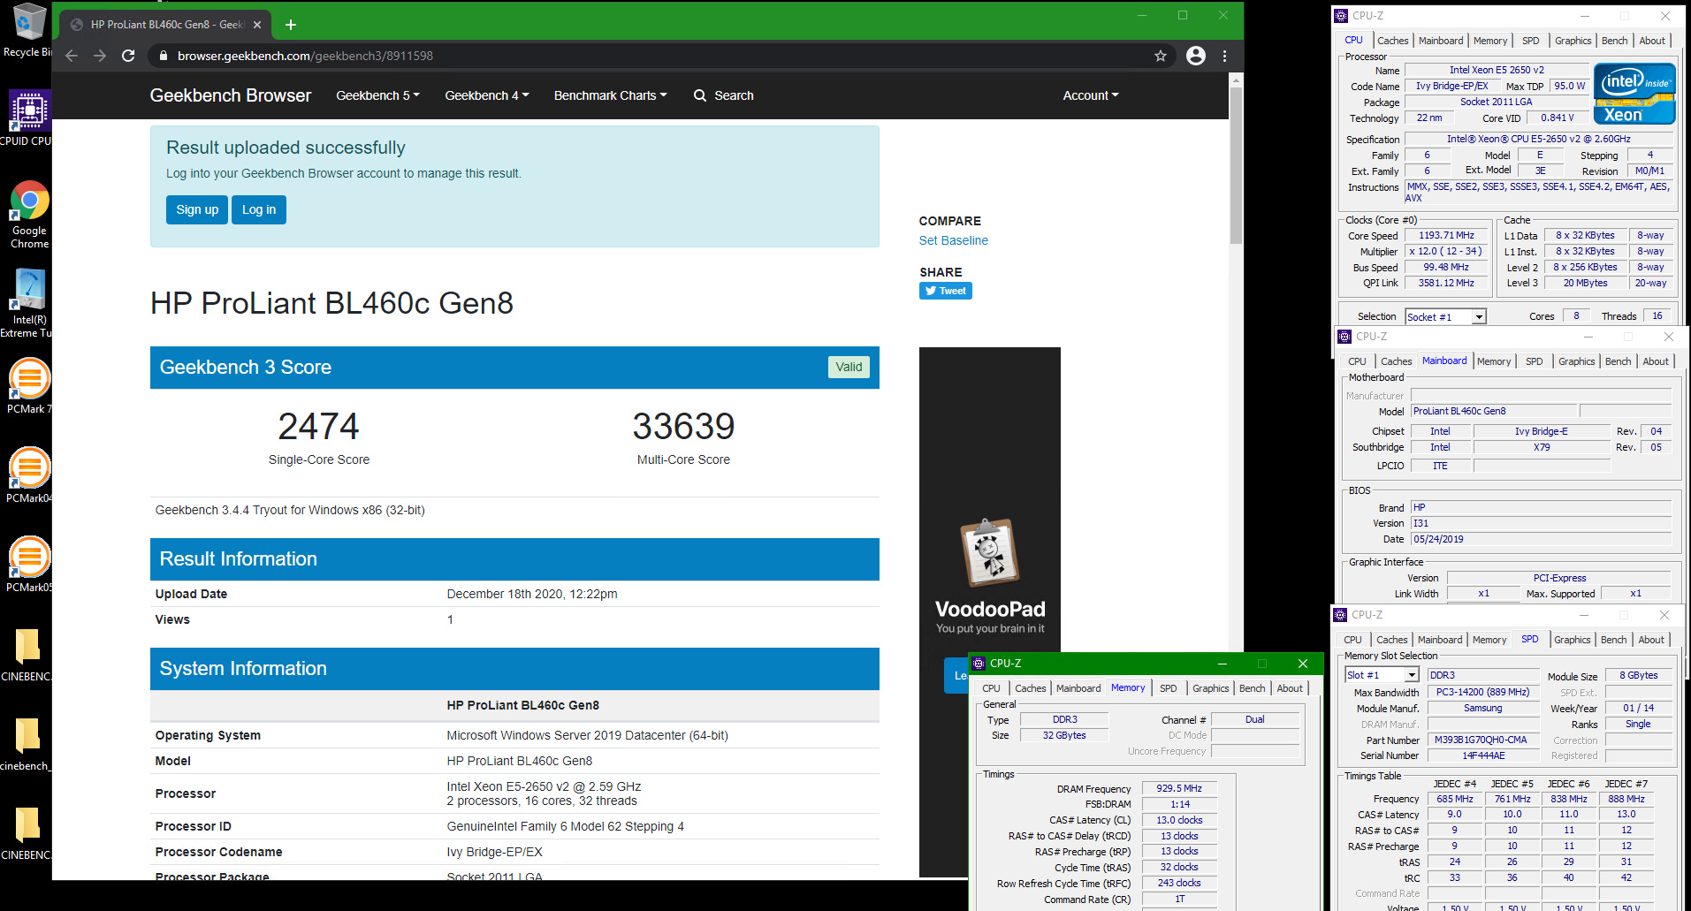
Task: Open the Slot #1 memory slot dropdown
Action: (x=1382, y=675)
